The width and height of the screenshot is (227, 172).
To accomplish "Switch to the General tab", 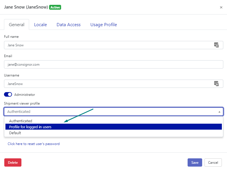I will pos(17,25).
